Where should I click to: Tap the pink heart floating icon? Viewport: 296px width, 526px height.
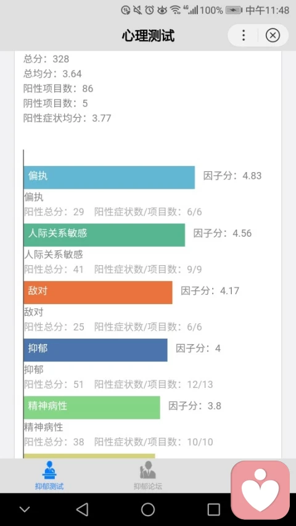(x=260, y=490)
